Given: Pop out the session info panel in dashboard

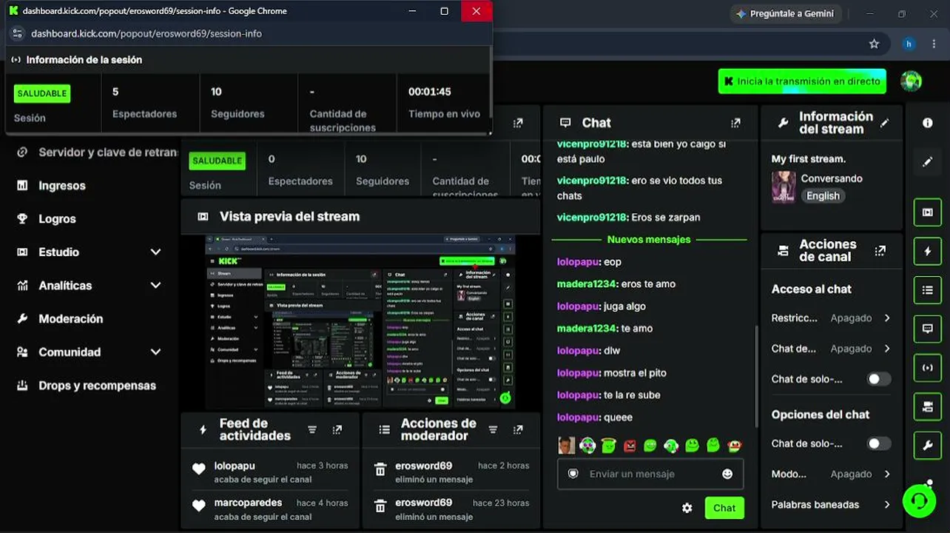Looking at the screenshot, I should pos(518,123).
